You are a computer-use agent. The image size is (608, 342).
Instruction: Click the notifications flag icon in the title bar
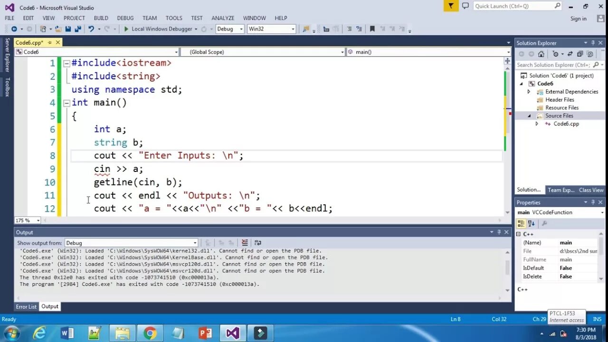tap(451, 6)
